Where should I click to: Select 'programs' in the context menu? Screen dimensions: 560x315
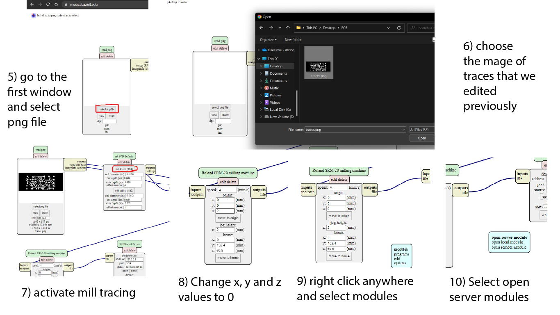click(x=401, y=254)
